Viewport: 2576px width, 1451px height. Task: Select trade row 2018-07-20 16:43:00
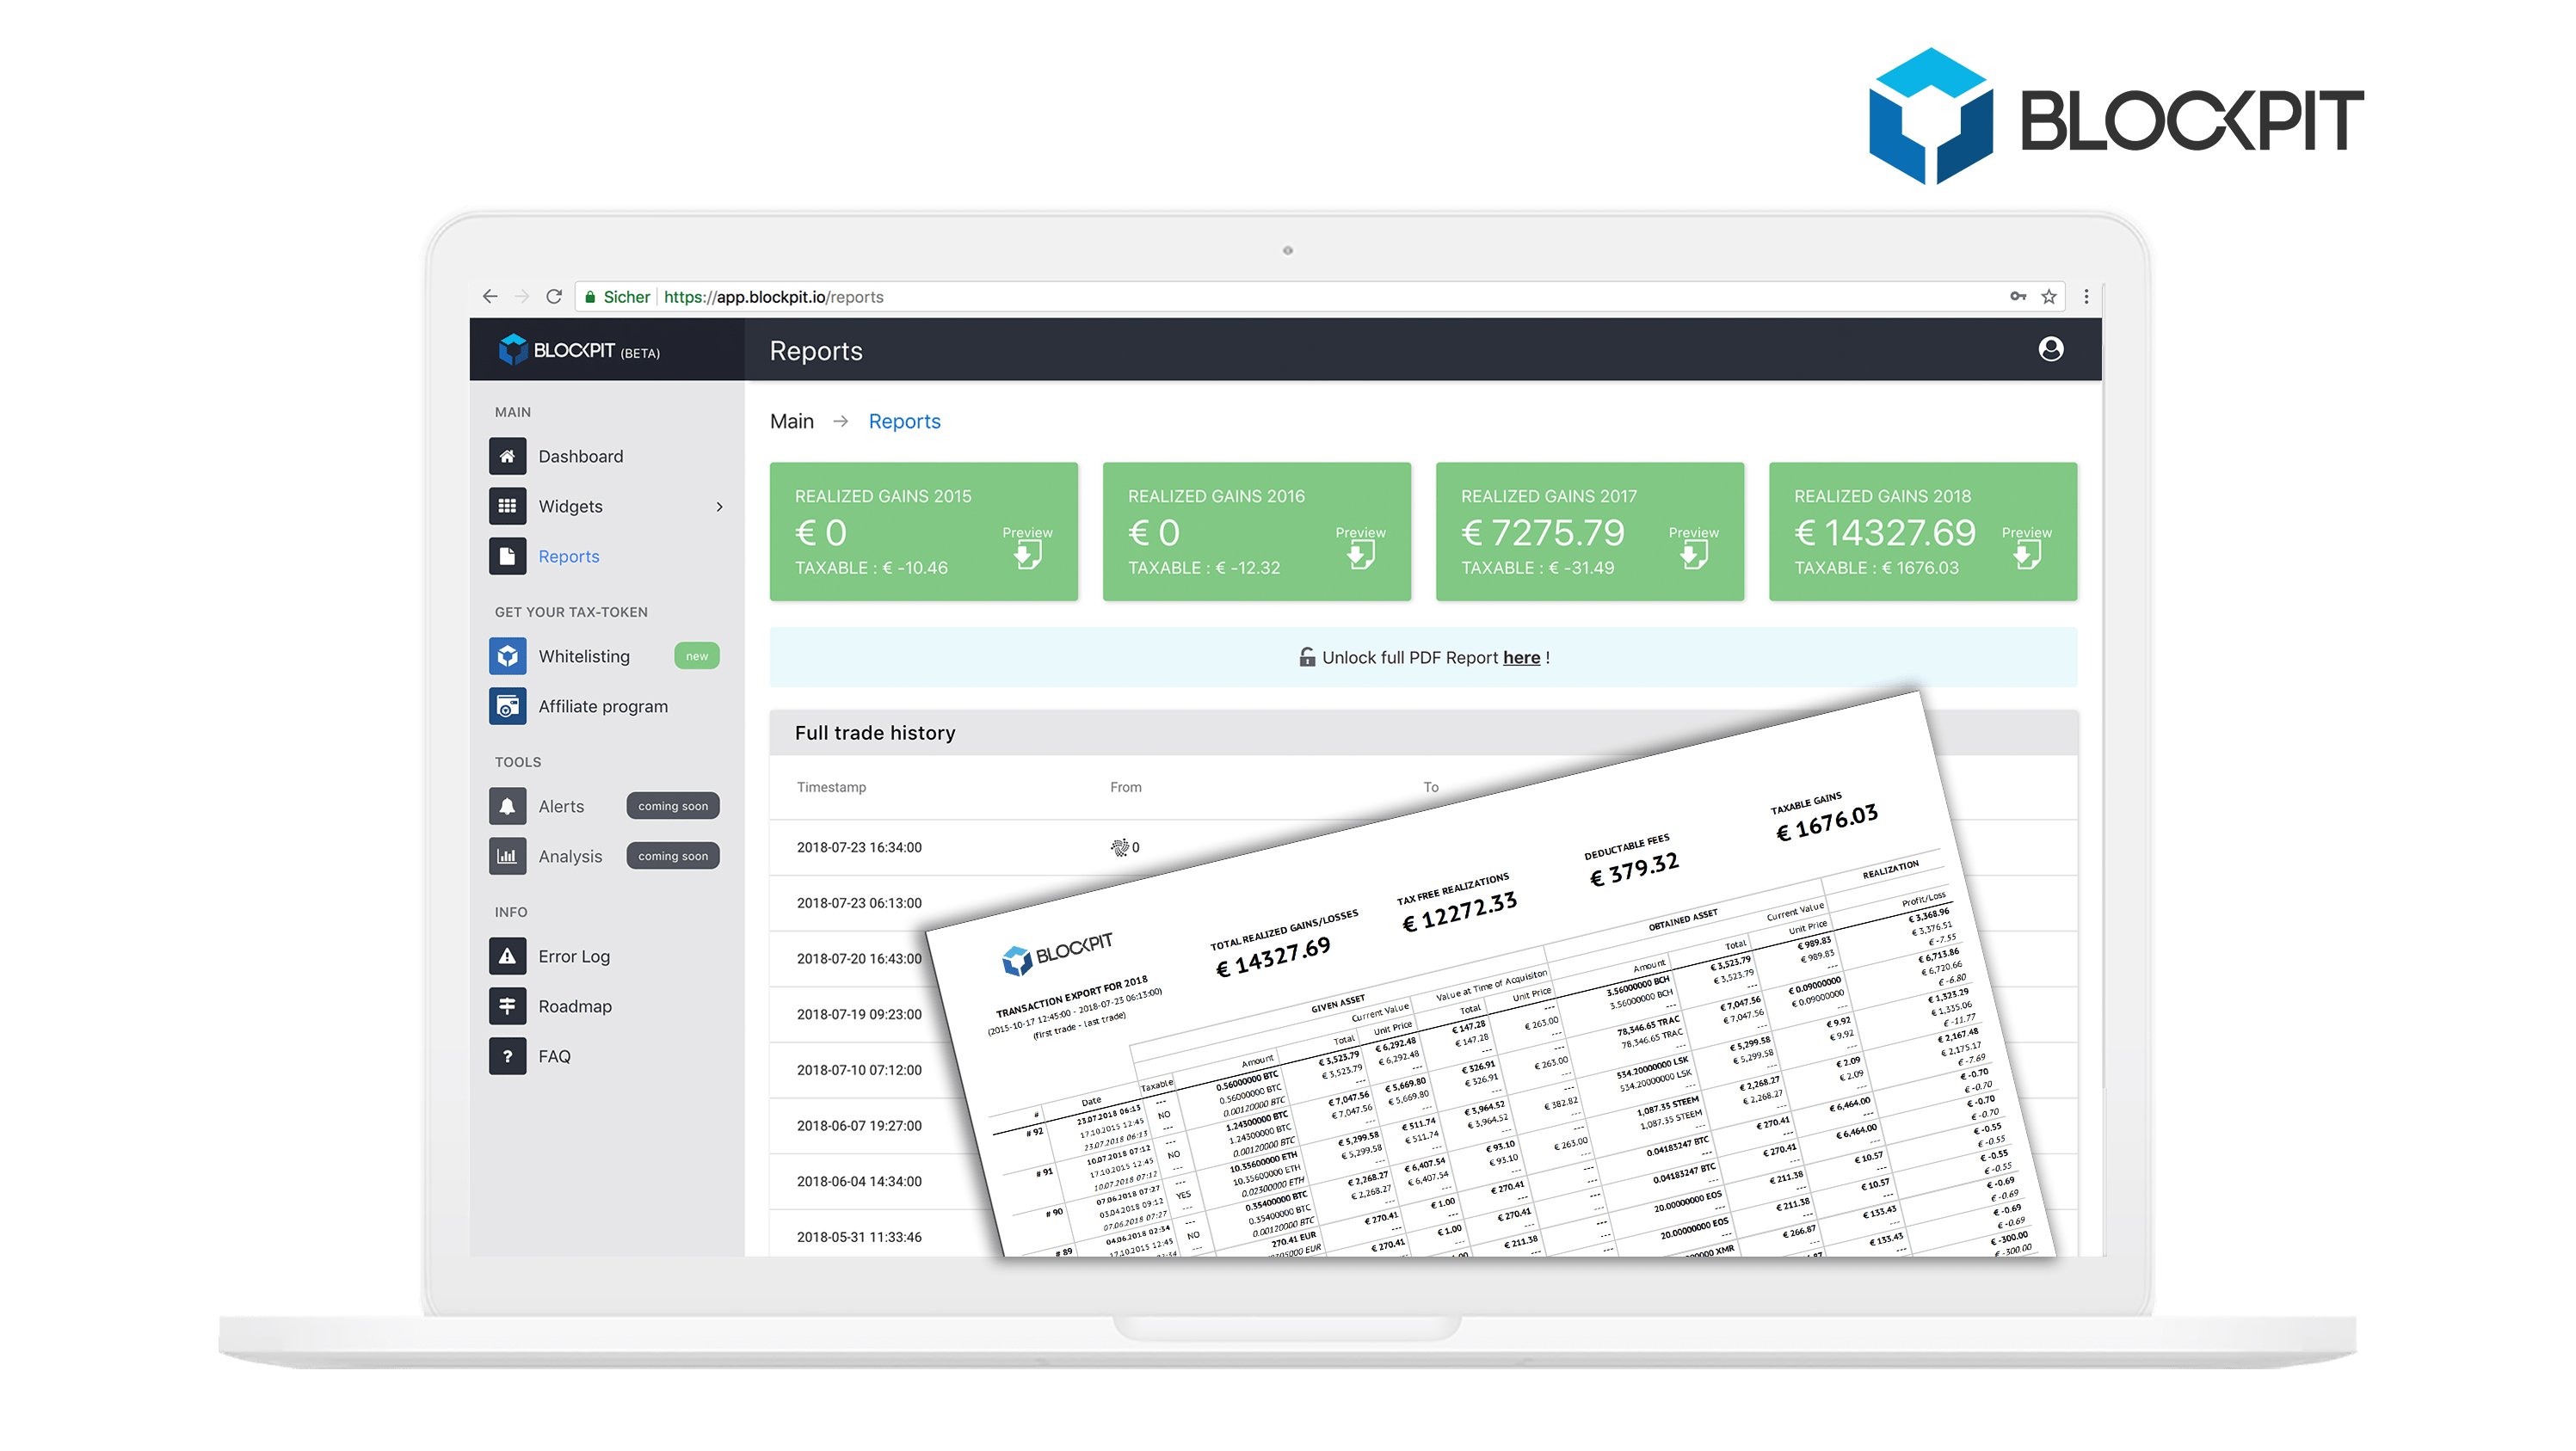(859, 959)
